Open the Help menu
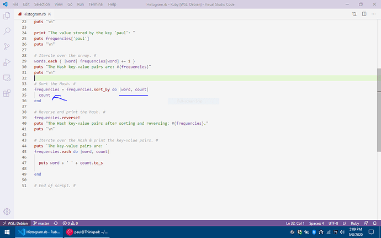The height and width of the screenshot is (238, 381). 112,4
